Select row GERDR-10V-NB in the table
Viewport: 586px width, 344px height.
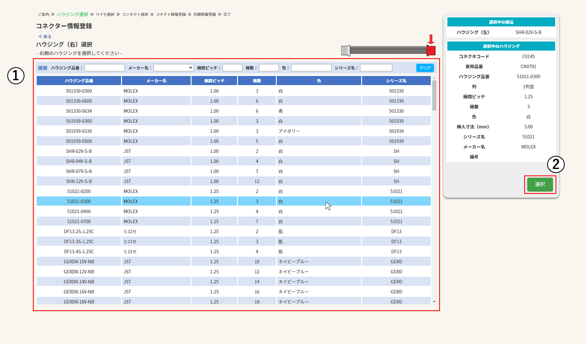pyautogui.click(x=79, y=262)
